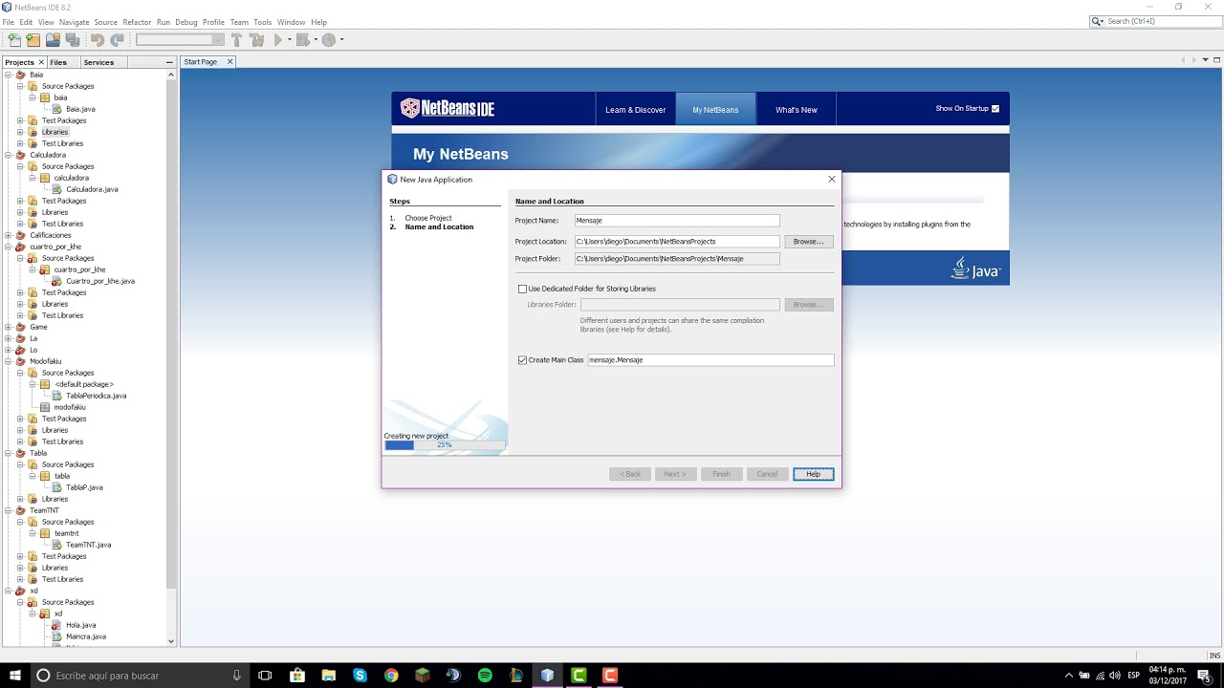Click Browse next to Project Location
Screen dimensions: 1224x688
tap(808, 242)
